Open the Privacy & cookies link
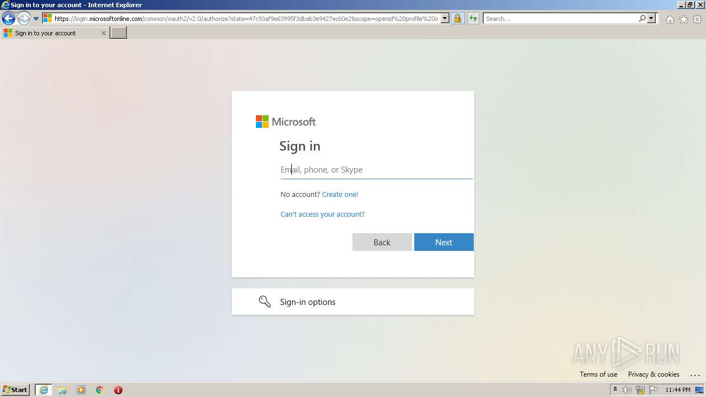Viewport: 706px width, 397px height. point(654,374)
